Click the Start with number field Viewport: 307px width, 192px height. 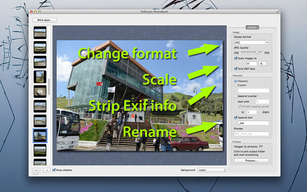tap(262, 102)
